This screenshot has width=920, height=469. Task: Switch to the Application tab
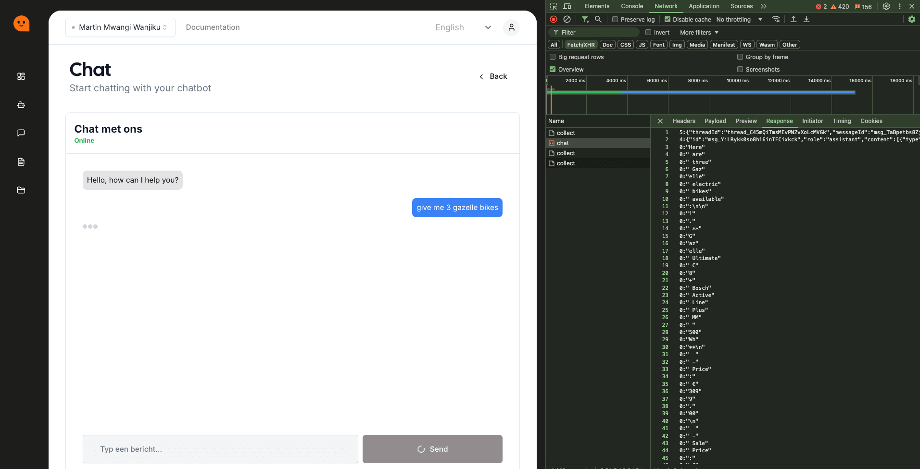(x=704, y=6)
